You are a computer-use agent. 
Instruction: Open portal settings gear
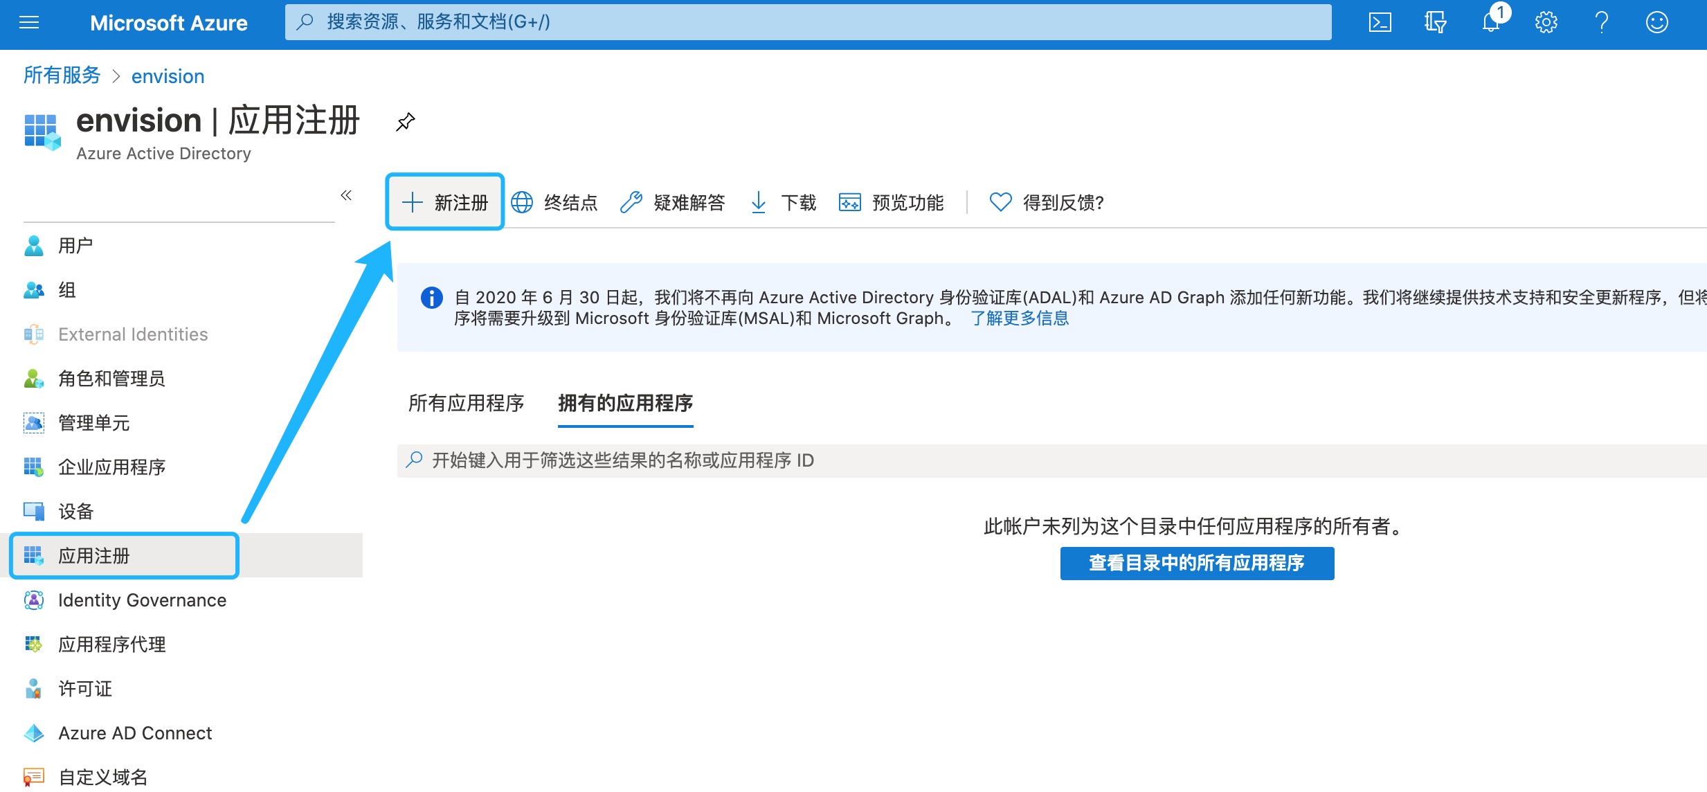click(x=1546, y=23)
